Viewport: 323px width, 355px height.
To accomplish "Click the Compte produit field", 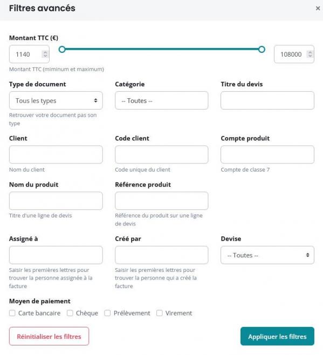I will tap(267, 154).
